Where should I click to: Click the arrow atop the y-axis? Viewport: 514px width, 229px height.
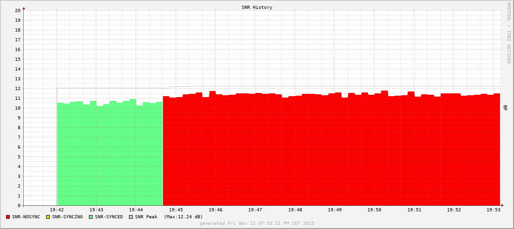tap(24, 8)
